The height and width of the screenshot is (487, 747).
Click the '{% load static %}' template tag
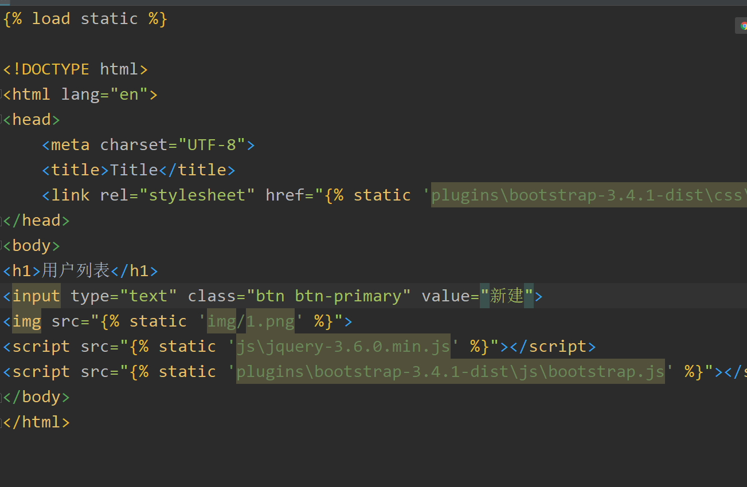85,19
